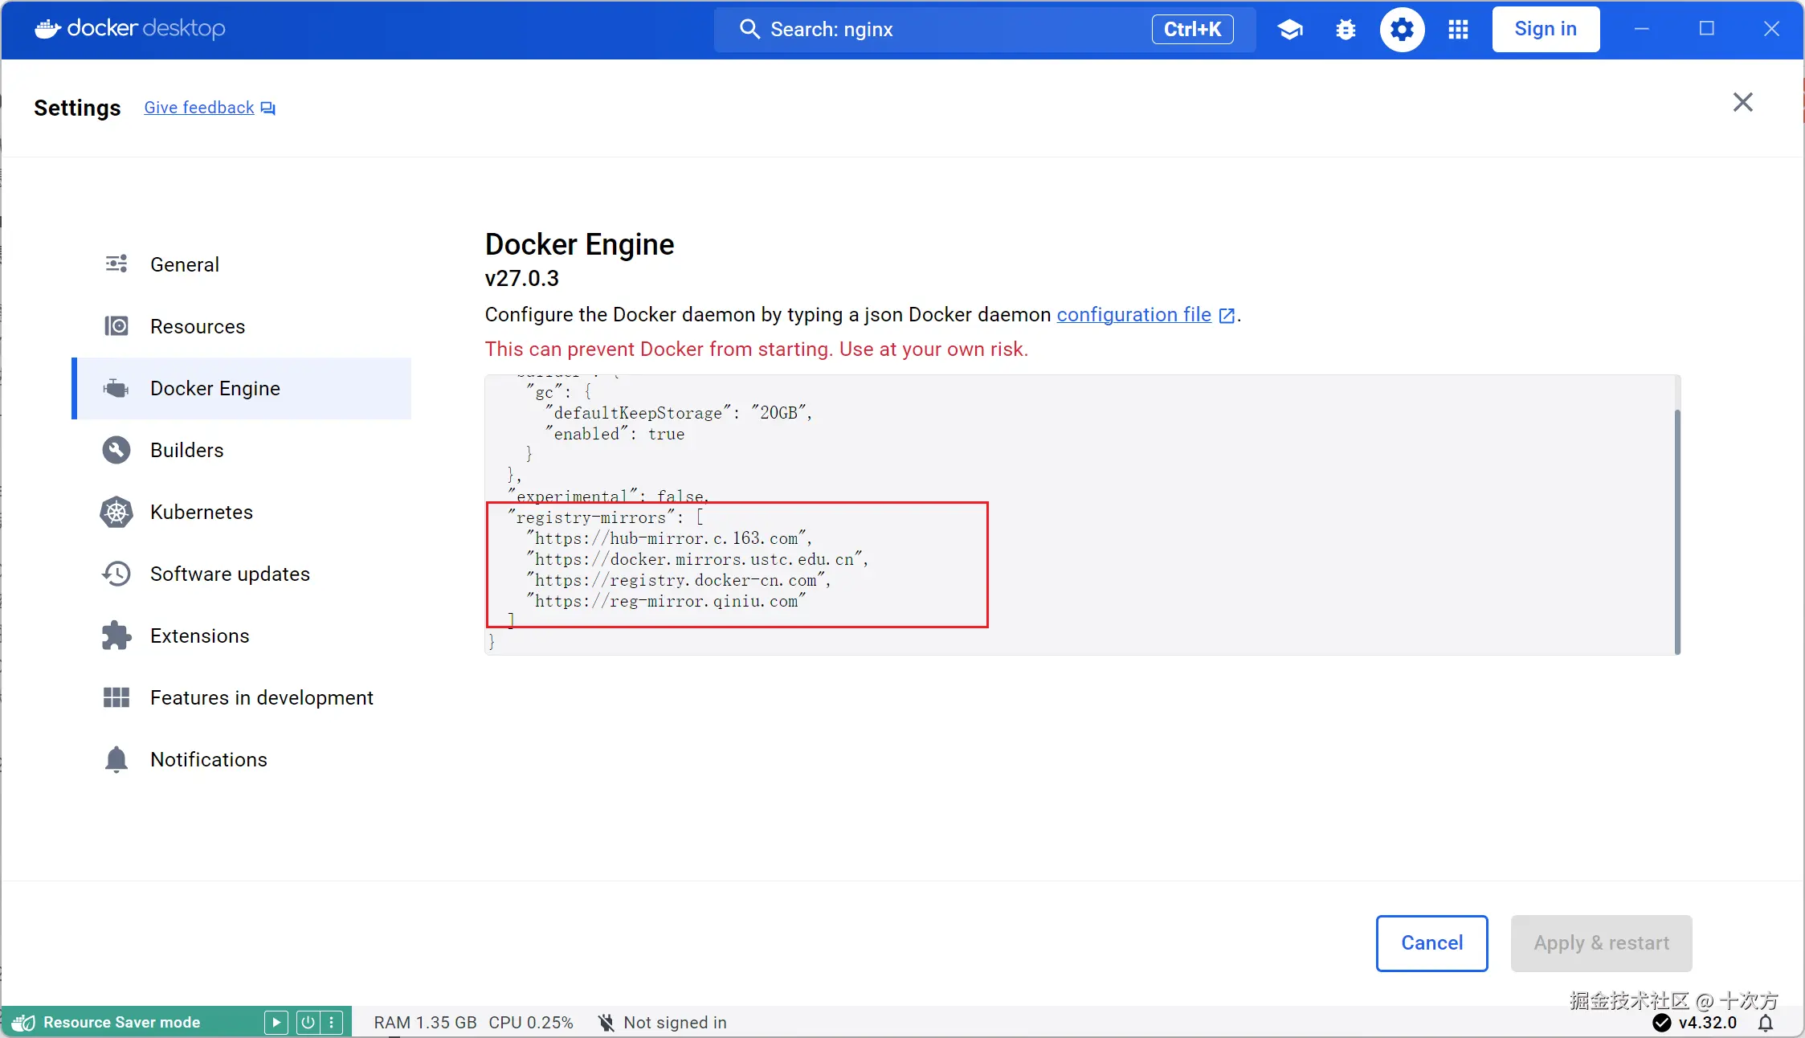The image size is (1805, 1038).
Task: Click the Docker Engine sidebar icon
Action: click(116, 388)
